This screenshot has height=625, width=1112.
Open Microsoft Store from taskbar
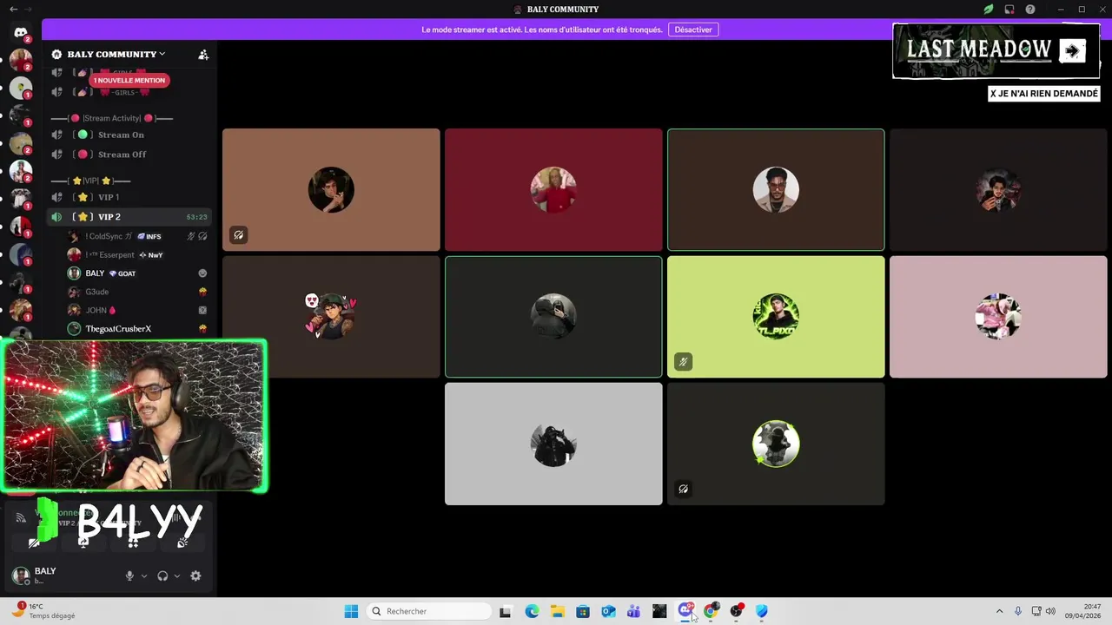pyautogui.click(x=583, y=611)
